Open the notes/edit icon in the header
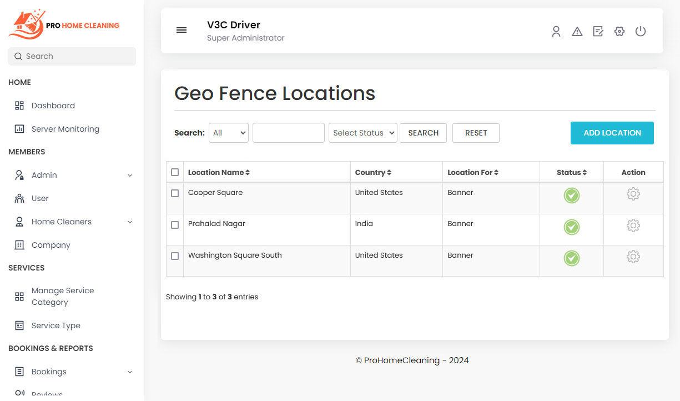The height and width of the screenshot is (401, 680). coord(598,31)
